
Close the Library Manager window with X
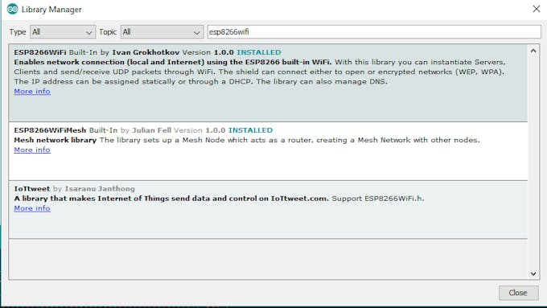(x=537, y=9)
